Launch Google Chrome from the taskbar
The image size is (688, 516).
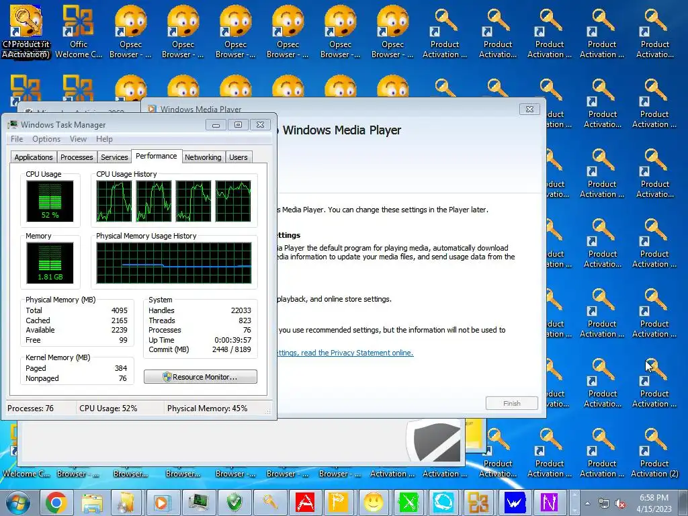pyautogui.click(x=56, y=503)
